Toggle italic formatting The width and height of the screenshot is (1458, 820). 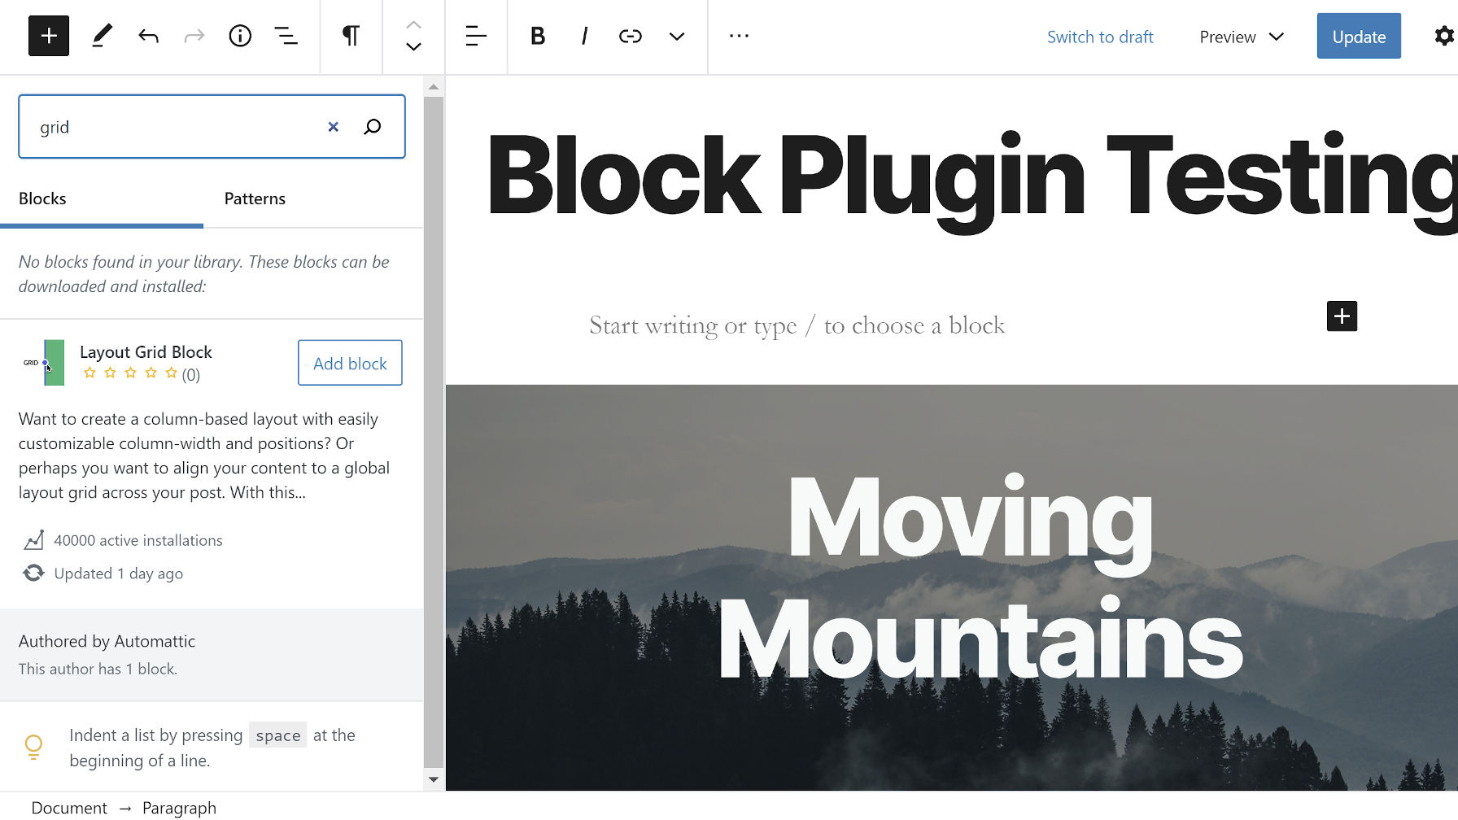583,36
